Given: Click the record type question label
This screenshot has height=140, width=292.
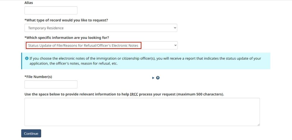Looking at the screenshot, I should pos(66,20).
